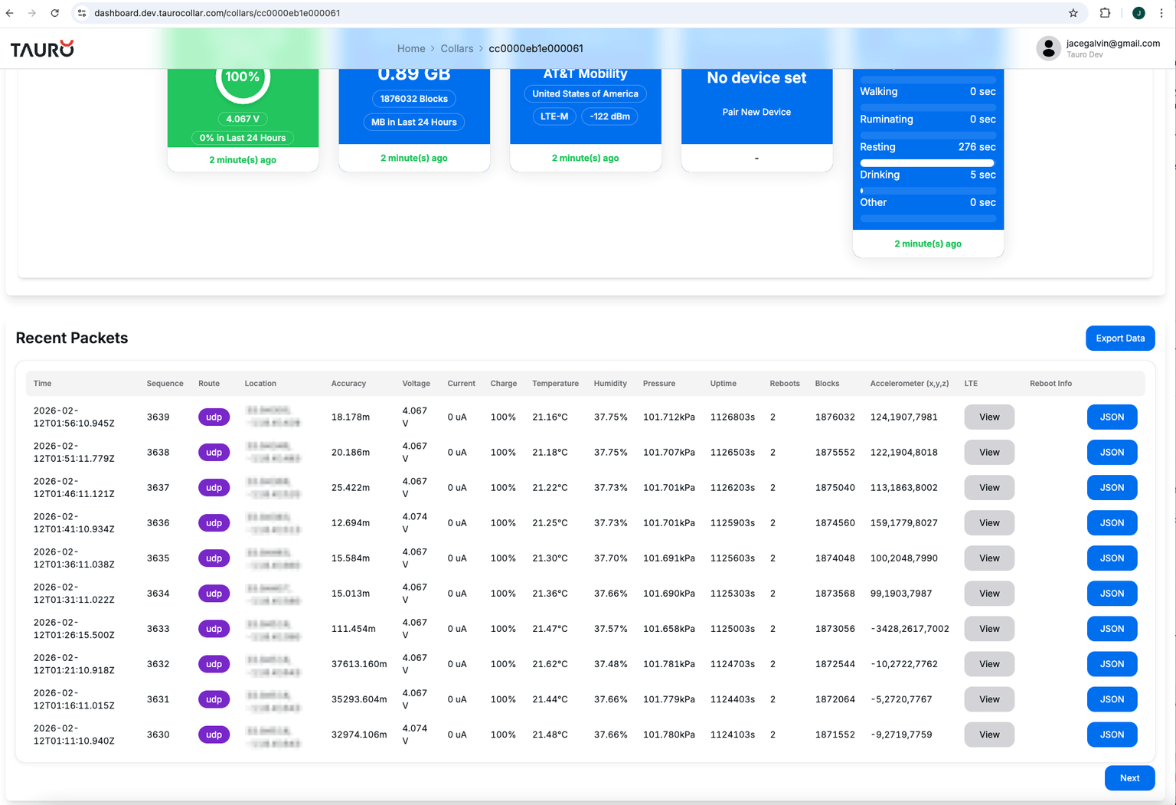Viewport: 1176px width, 805px height.
Task: Click the TAURO logo in the header
Action: [x=42, y=47]
